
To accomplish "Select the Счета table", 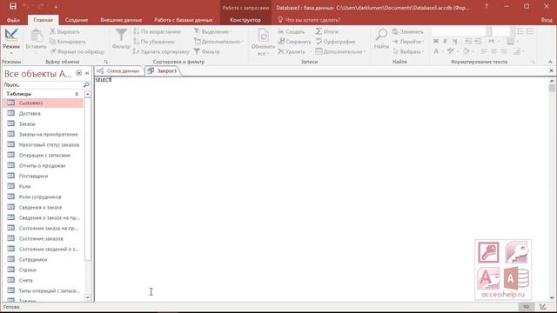I will (x=44, y=280).
